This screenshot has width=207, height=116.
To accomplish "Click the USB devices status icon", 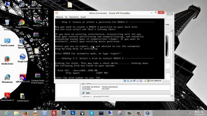I will 131,81.
